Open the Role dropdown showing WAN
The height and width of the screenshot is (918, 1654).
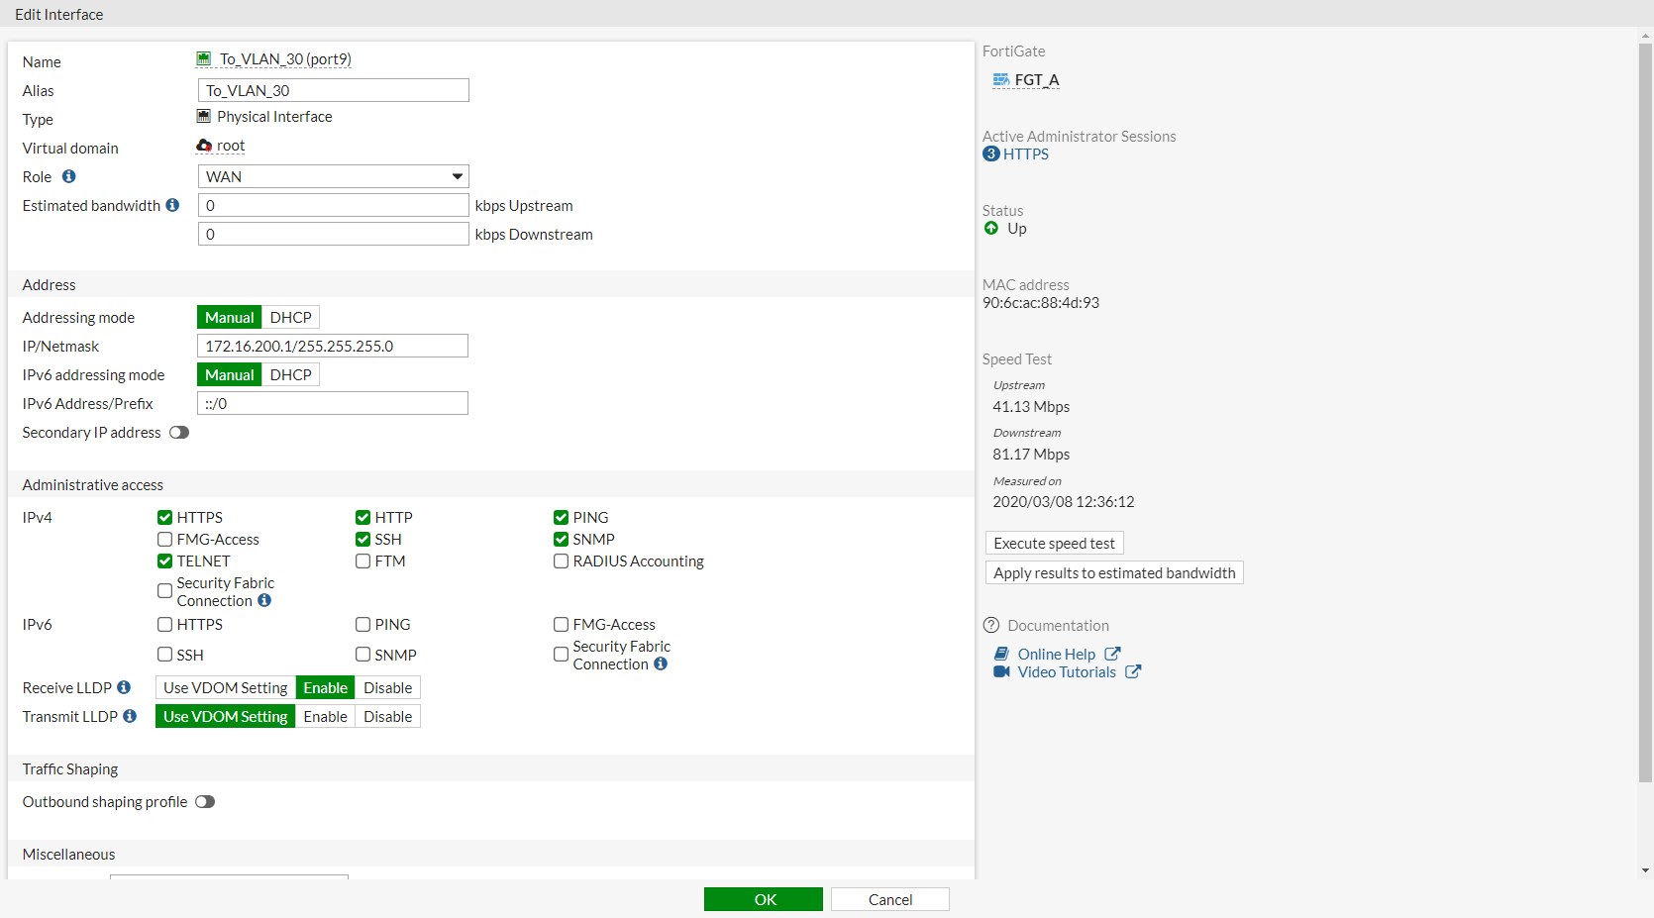tap(333, 176)
